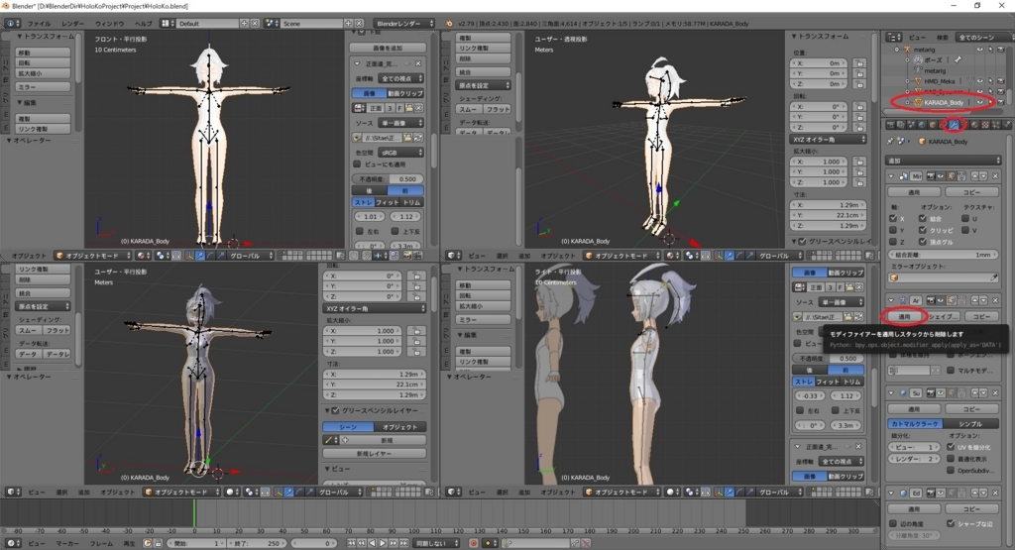Screen dimensions: 1015x550
Task: Open the 同期しない sync dropdown in the timeline
Action: (436, 543)
